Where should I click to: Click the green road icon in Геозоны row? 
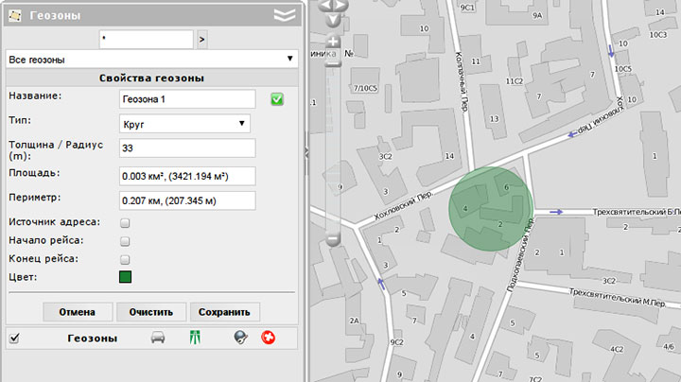coord(195,338)
